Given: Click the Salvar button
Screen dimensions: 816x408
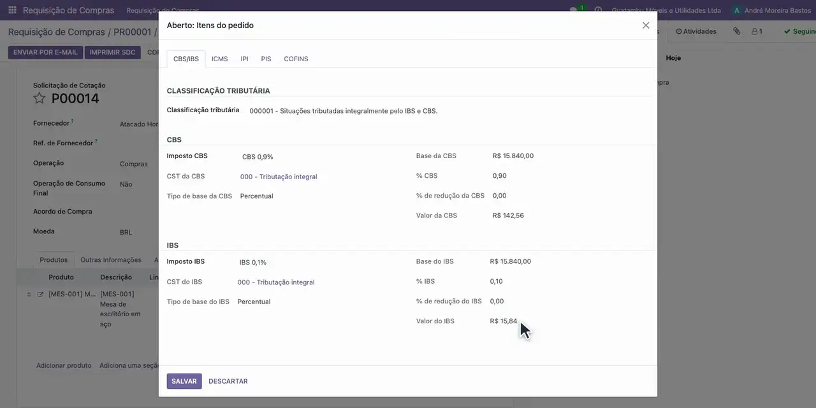Looking at the screenshot, I should (184, 381).
